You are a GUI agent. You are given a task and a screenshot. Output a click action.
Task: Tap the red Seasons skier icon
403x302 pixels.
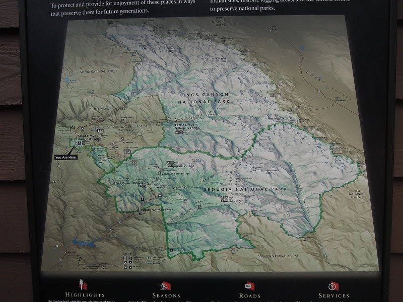click(x=166, y=286)
